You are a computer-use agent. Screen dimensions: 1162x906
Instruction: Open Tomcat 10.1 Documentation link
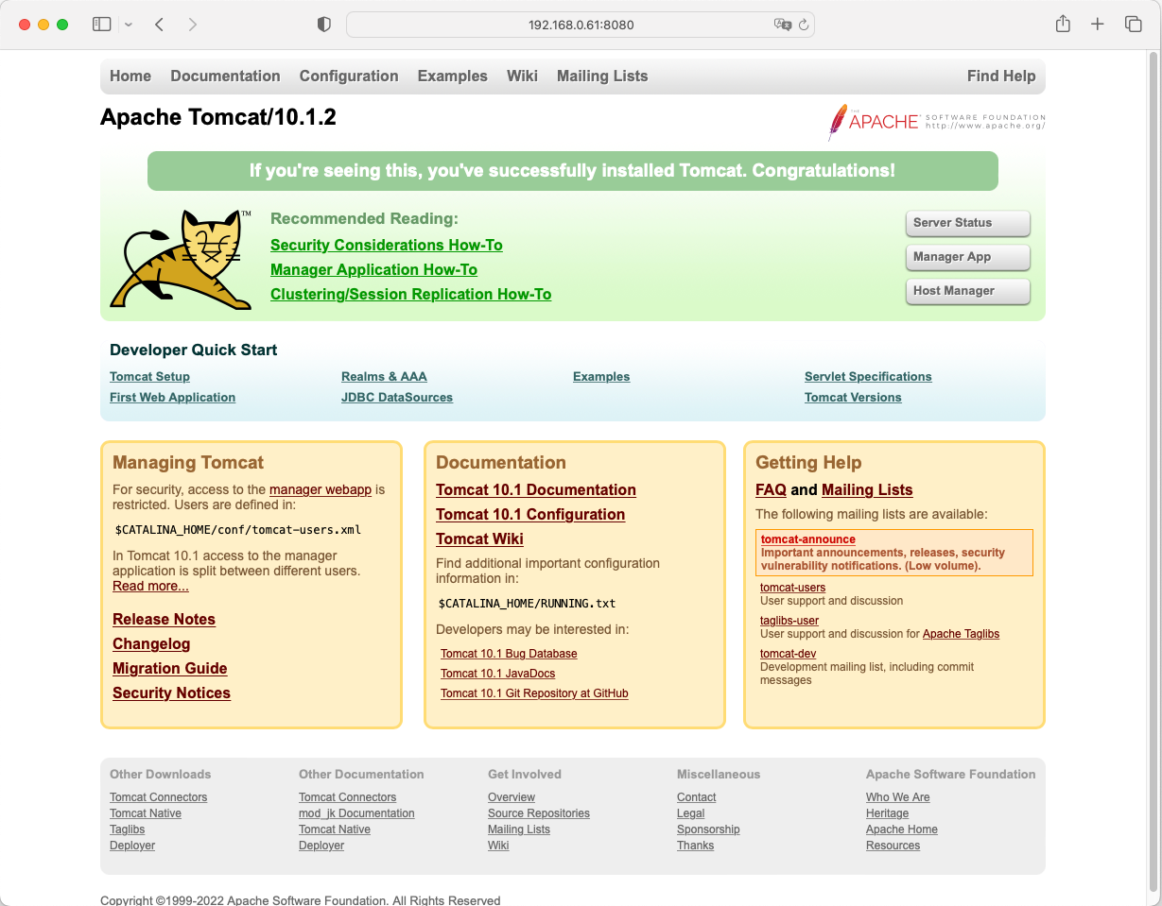[x=536, y=489]
